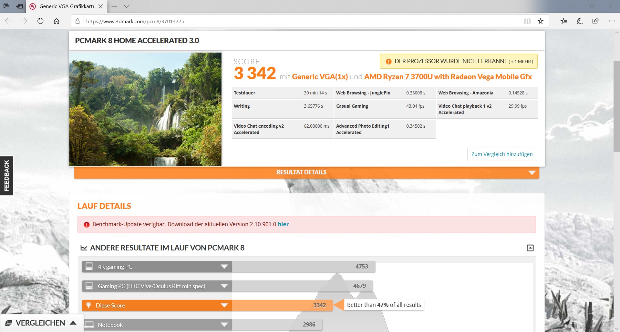Click the 4K gaming PC monitor icon

89,267
